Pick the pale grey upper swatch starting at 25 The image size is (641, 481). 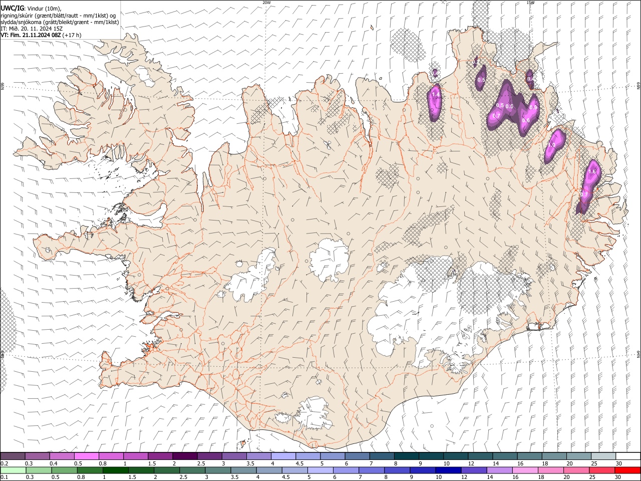pos(603,456)
